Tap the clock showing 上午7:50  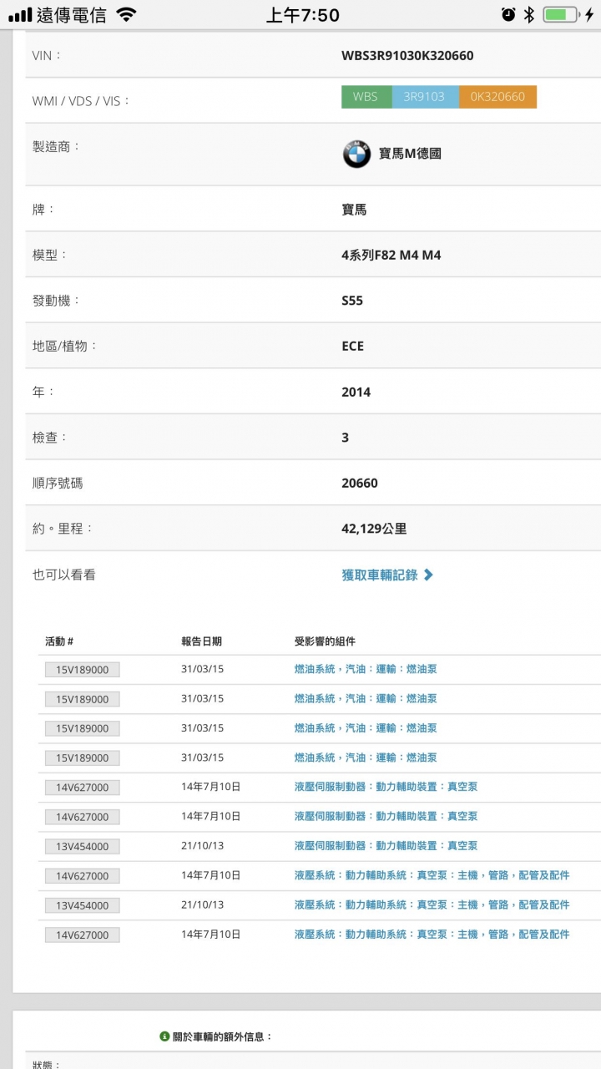(303, 15)
